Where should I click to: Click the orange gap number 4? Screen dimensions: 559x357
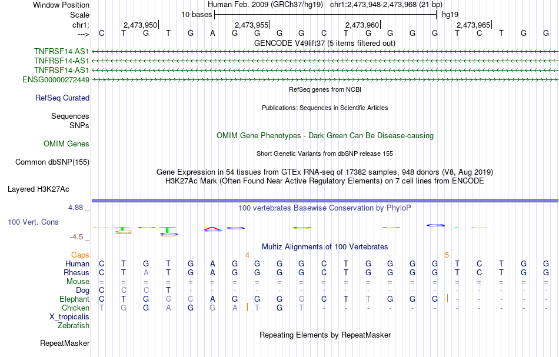click(247, 255)
